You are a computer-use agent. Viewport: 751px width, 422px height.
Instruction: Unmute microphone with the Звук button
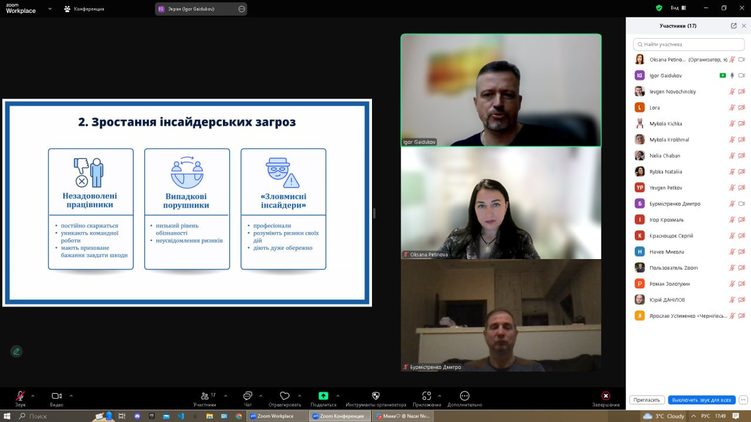20,399
